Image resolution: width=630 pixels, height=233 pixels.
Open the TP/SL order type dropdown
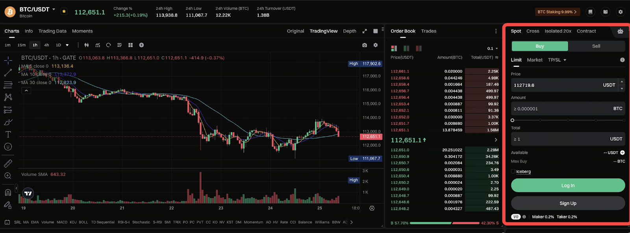[557, 60]
